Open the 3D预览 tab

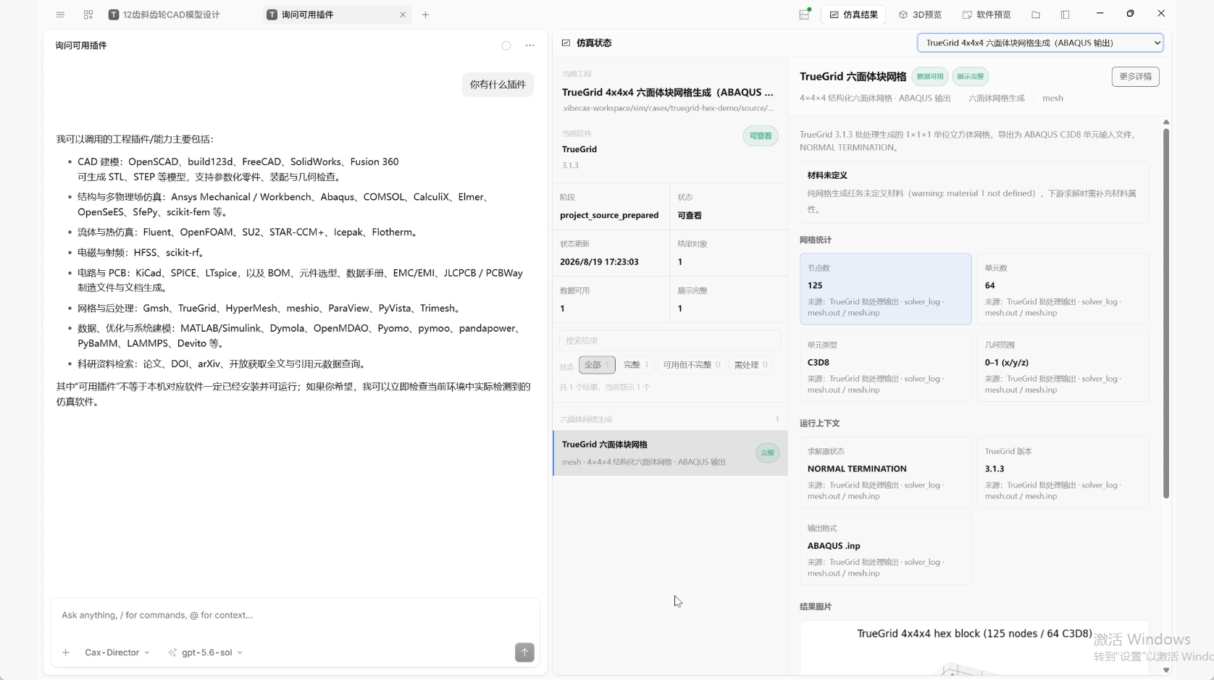[x=920, y=14]
